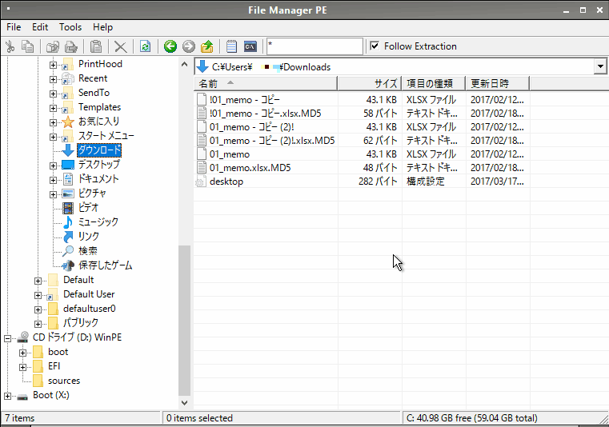Open command prompt toolbar icon
This screenshot has width=609, height=427.
(x=250, y=46)
